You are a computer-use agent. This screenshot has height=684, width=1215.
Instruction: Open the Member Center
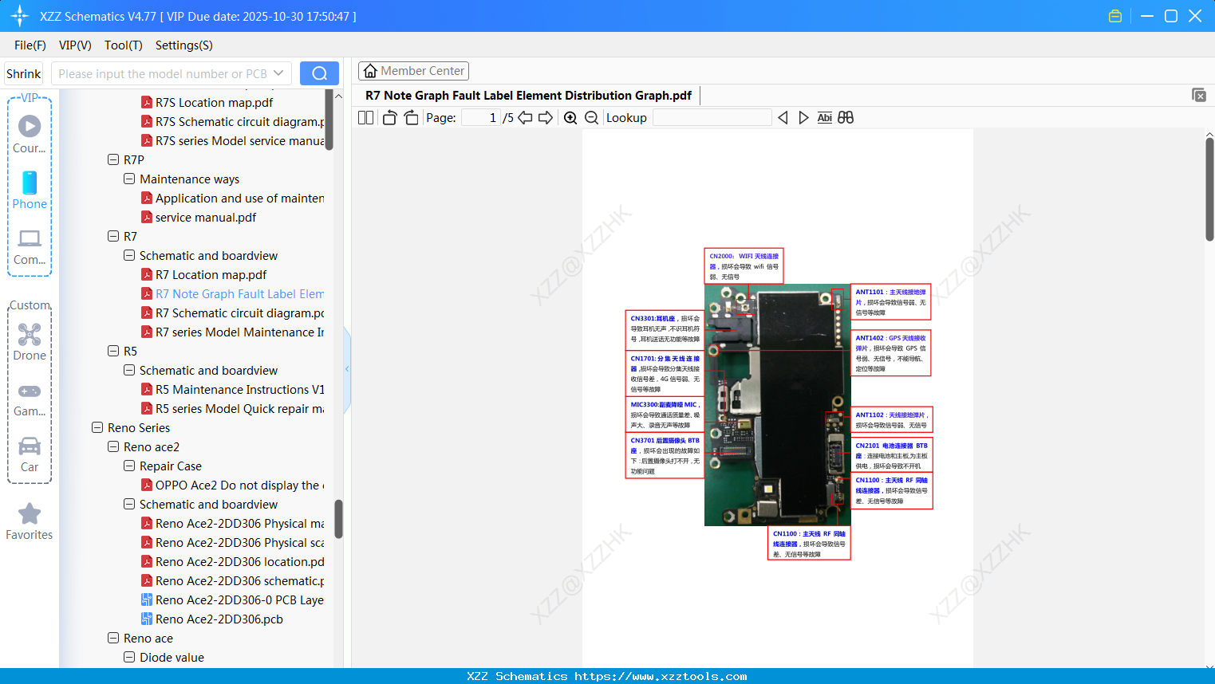[413, 71]
